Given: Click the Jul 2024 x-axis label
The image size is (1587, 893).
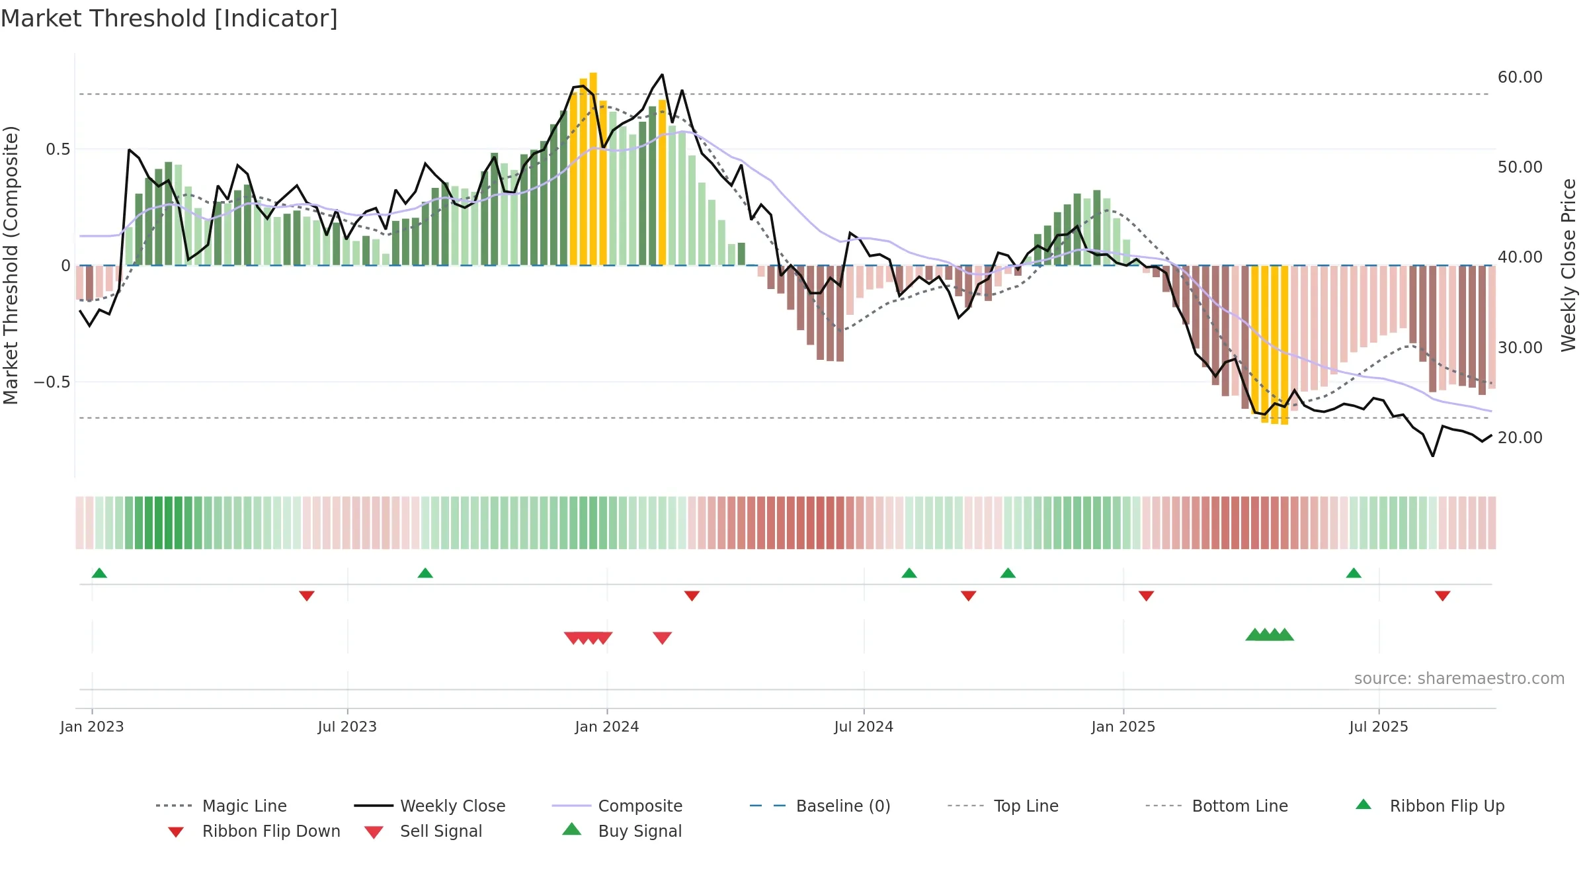Looking at the screenshot, I should pos(864,727).
